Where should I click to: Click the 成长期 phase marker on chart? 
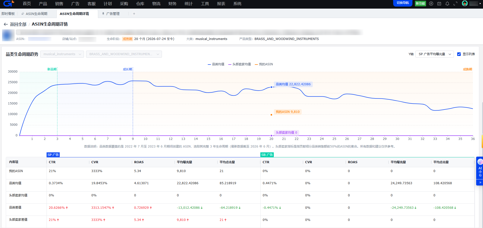point(128,69)
